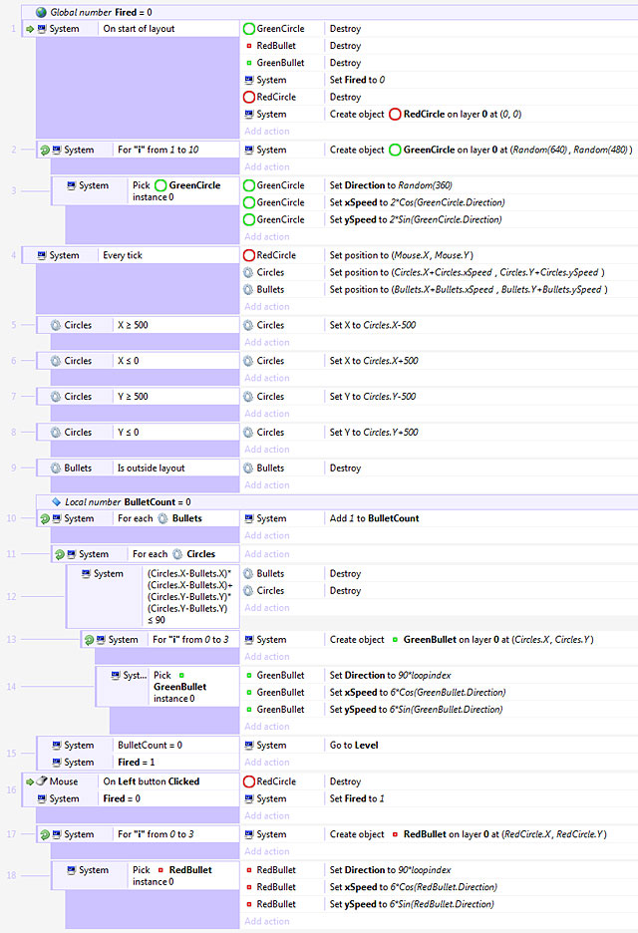Click the GreenBullet icon in the Create object GreenBullet action
Viewport: 638px width, 933px height.
(395, 639)
